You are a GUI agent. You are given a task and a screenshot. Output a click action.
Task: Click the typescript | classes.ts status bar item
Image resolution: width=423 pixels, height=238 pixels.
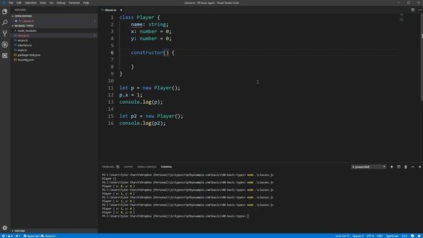[40, 236]
